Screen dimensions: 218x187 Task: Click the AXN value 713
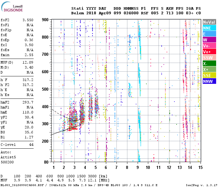(x=170, y=13)
